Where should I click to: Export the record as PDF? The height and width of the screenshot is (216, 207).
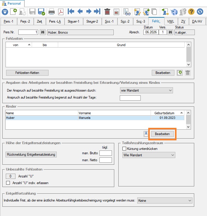click(61, 12)
